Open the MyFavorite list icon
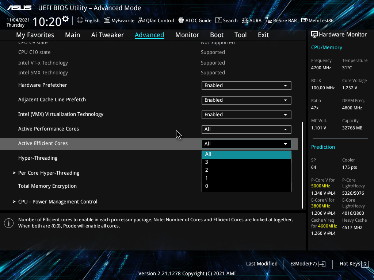This screenshot has height=280, width=374. click(x=107, y=20)
